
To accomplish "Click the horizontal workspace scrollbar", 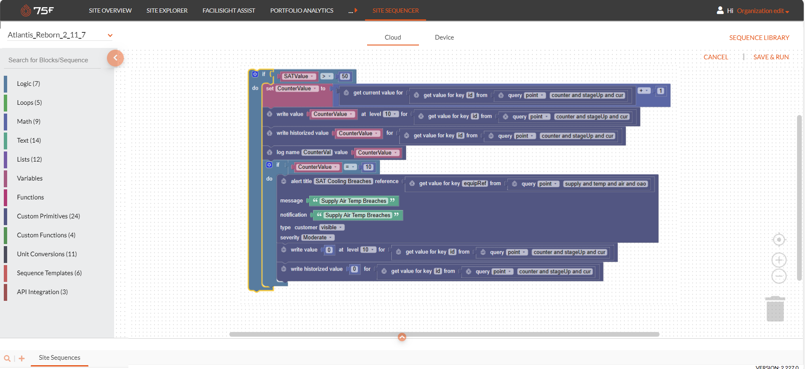I will [444, 334].
